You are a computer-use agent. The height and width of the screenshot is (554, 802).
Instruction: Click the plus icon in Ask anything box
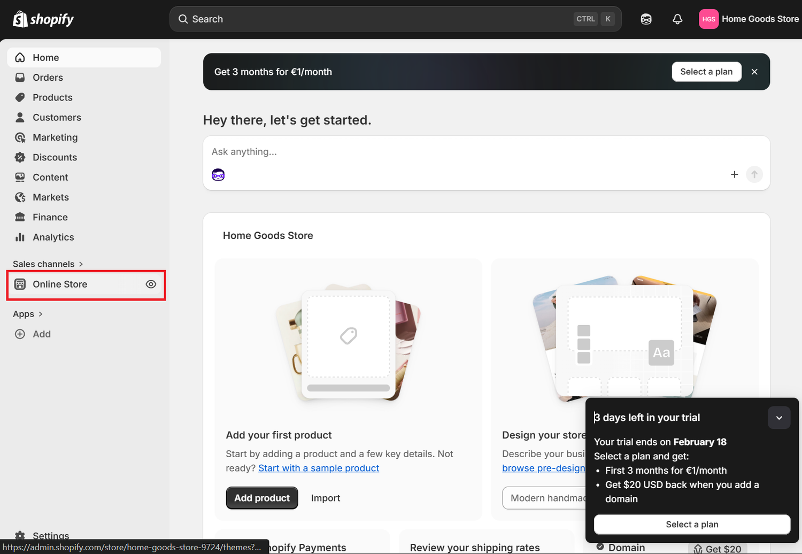(734, 174)
